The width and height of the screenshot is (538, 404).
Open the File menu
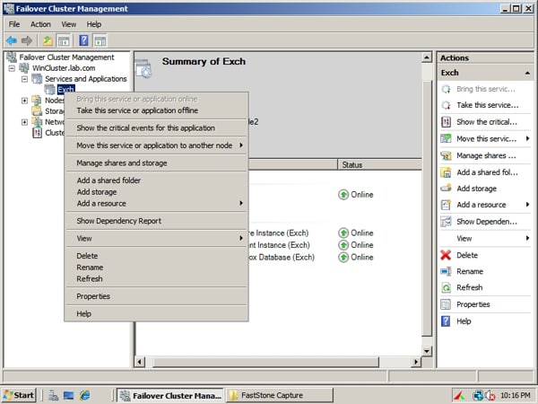point(14,24)
